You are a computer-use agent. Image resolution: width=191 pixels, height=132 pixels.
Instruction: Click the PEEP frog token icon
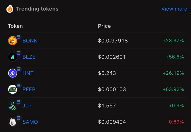click(x=13, y=89)
